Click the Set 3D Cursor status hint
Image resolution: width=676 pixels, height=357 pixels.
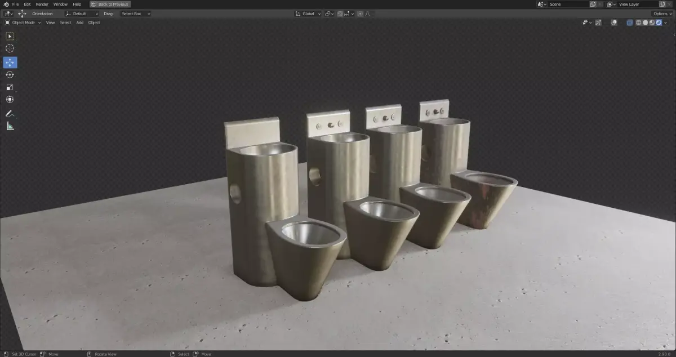coord(24,354)
